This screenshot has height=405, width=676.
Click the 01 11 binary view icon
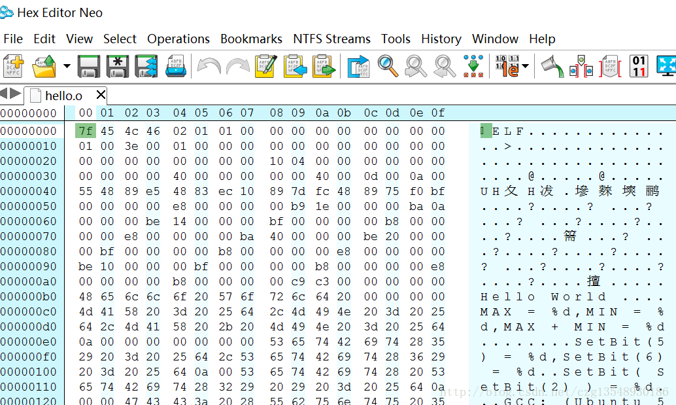point(639,66)
